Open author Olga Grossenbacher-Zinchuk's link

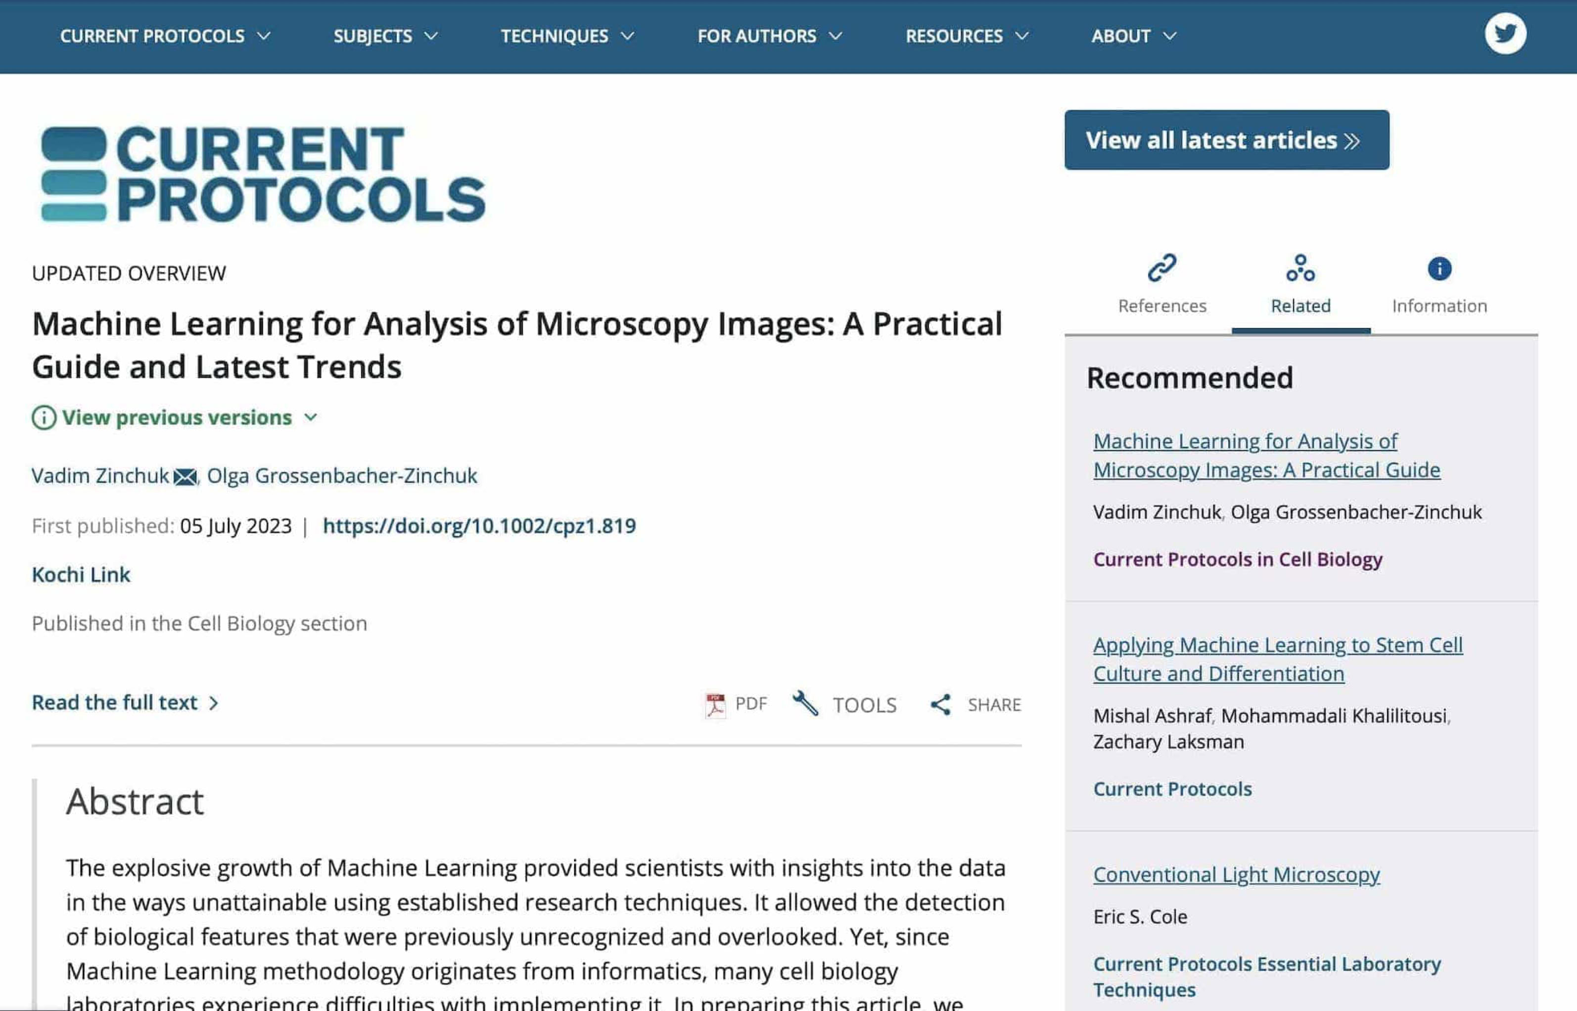[x=342, y=476]
